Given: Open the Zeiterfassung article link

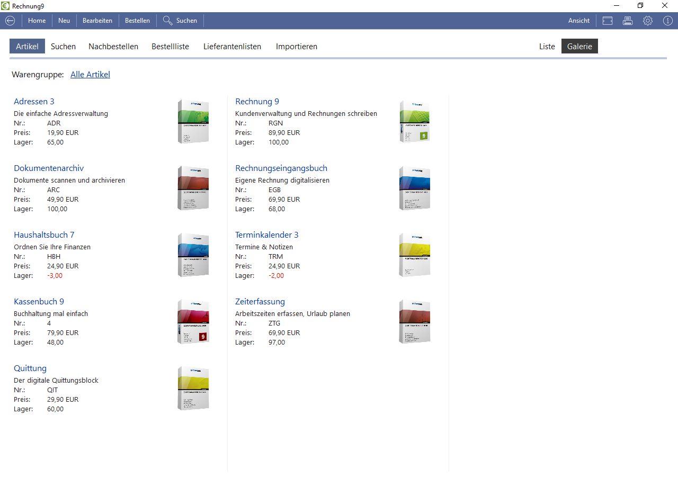Looking at the screenshot, I should [260, 302].
